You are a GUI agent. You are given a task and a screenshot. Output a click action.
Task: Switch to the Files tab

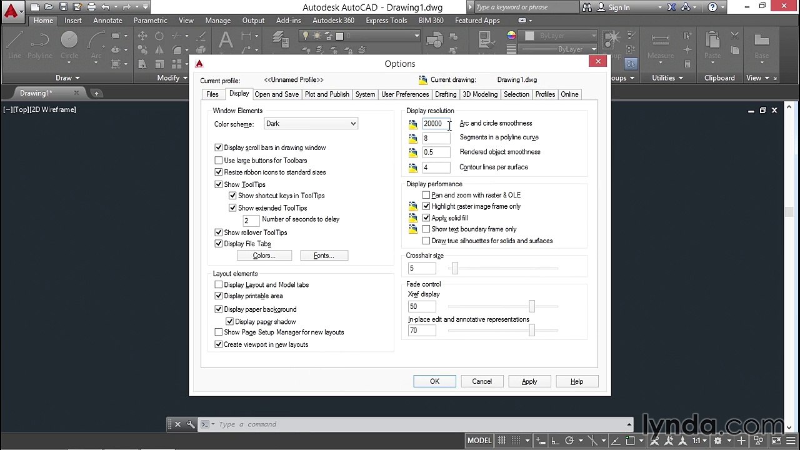pos(212,94)
